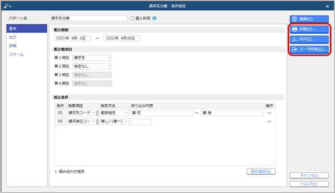
Task: Switch to the 詳細 tab
Action: (x=13, y=46)
